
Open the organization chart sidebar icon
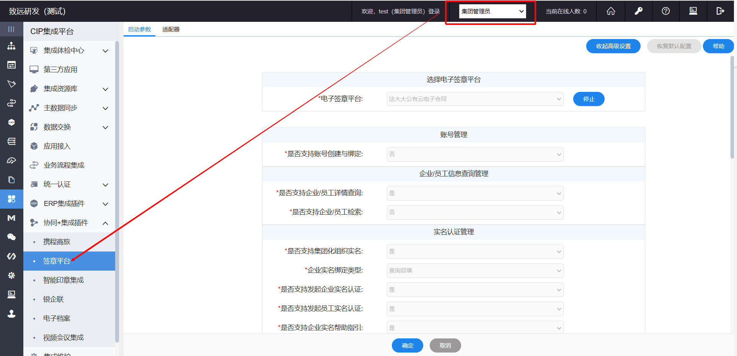click(x=11, y=46)
